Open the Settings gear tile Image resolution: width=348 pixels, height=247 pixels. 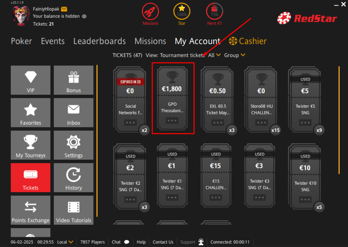pyautogui.click(x=74, y=145)
